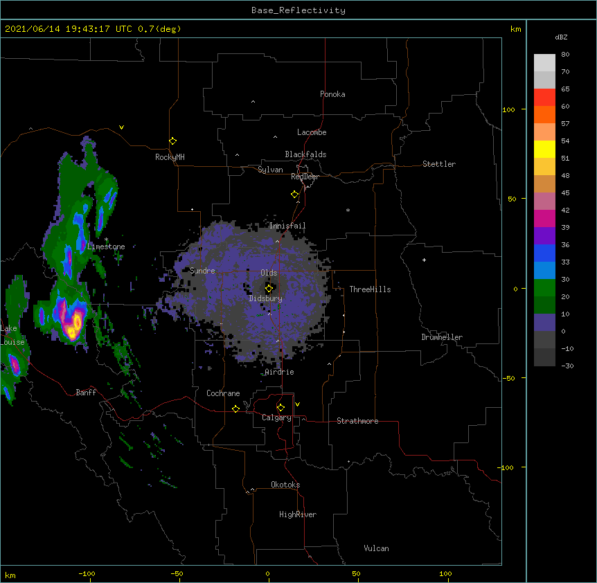597x583 pixels.
Task: Click the Banff town label
Action: click(x=86, y=393)
